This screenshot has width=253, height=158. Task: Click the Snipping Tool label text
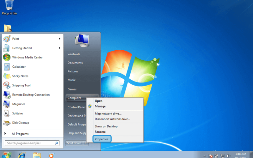(21, 85)
